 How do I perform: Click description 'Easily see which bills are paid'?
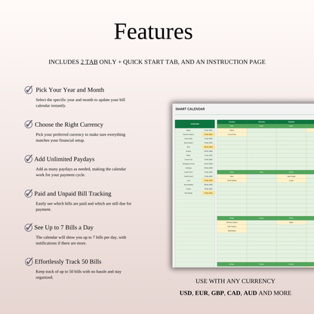(84, 206)
